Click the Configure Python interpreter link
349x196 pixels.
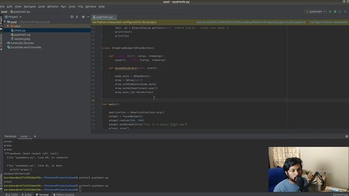[328, 22]
